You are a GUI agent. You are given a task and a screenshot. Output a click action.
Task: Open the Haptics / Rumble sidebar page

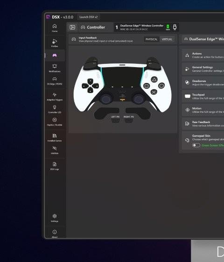tap(55, 122)
